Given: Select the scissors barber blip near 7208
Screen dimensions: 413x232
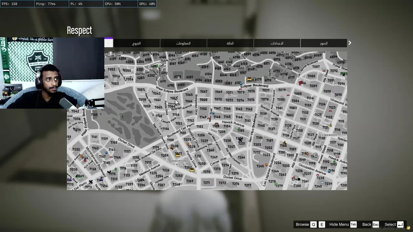Looking at the screenshot, I should (172, 148).
